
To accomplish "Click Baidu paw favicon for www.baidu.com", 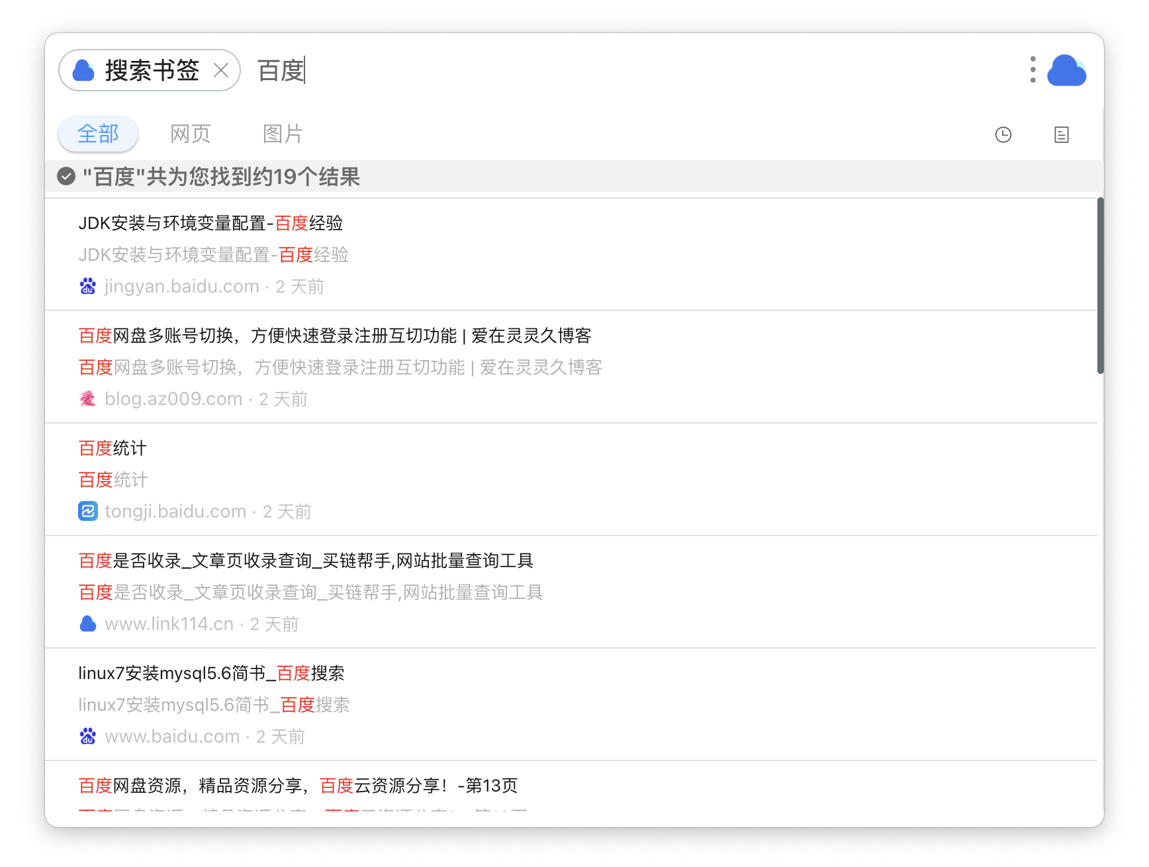I will click(x=88, y=737).
